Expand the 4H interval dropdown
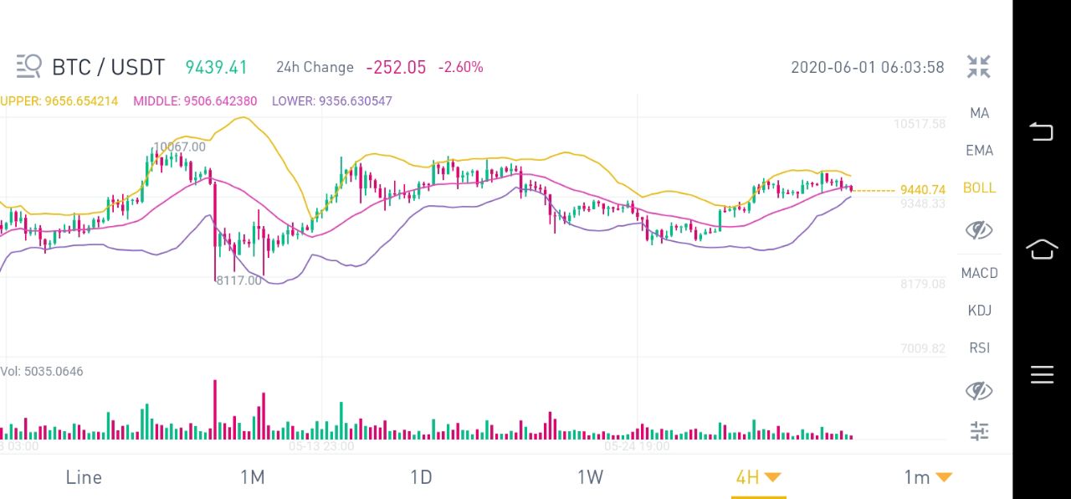The height and width of the screenshot is (499, 1071). coord(758,477)
